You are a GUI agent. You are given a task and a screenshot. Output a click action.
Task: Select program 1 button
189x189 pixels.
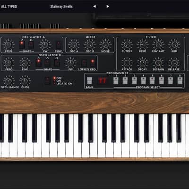(116, 81)
